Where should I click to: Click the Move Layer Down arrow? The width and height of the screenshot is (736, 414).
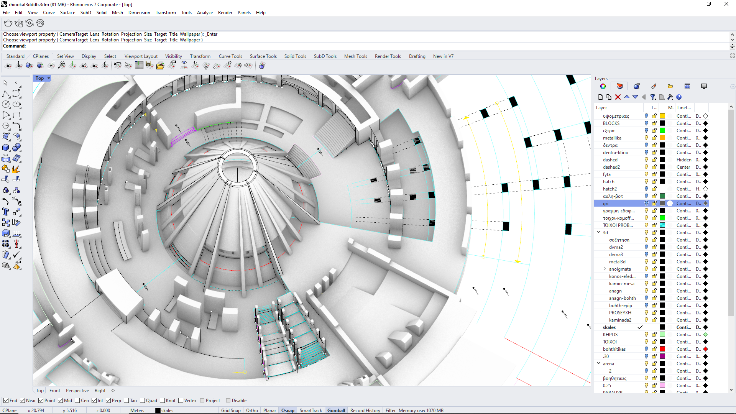tap(635, 97)
